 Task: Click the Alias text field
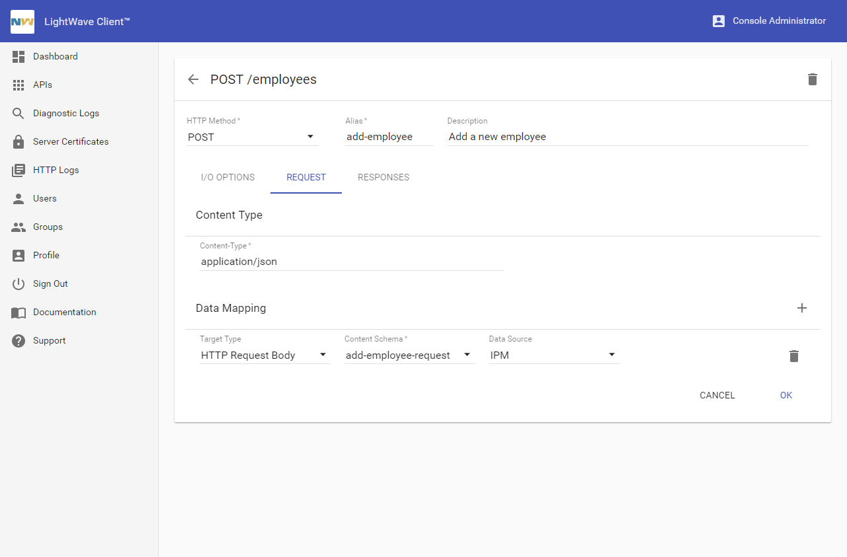tap(389, 137)
